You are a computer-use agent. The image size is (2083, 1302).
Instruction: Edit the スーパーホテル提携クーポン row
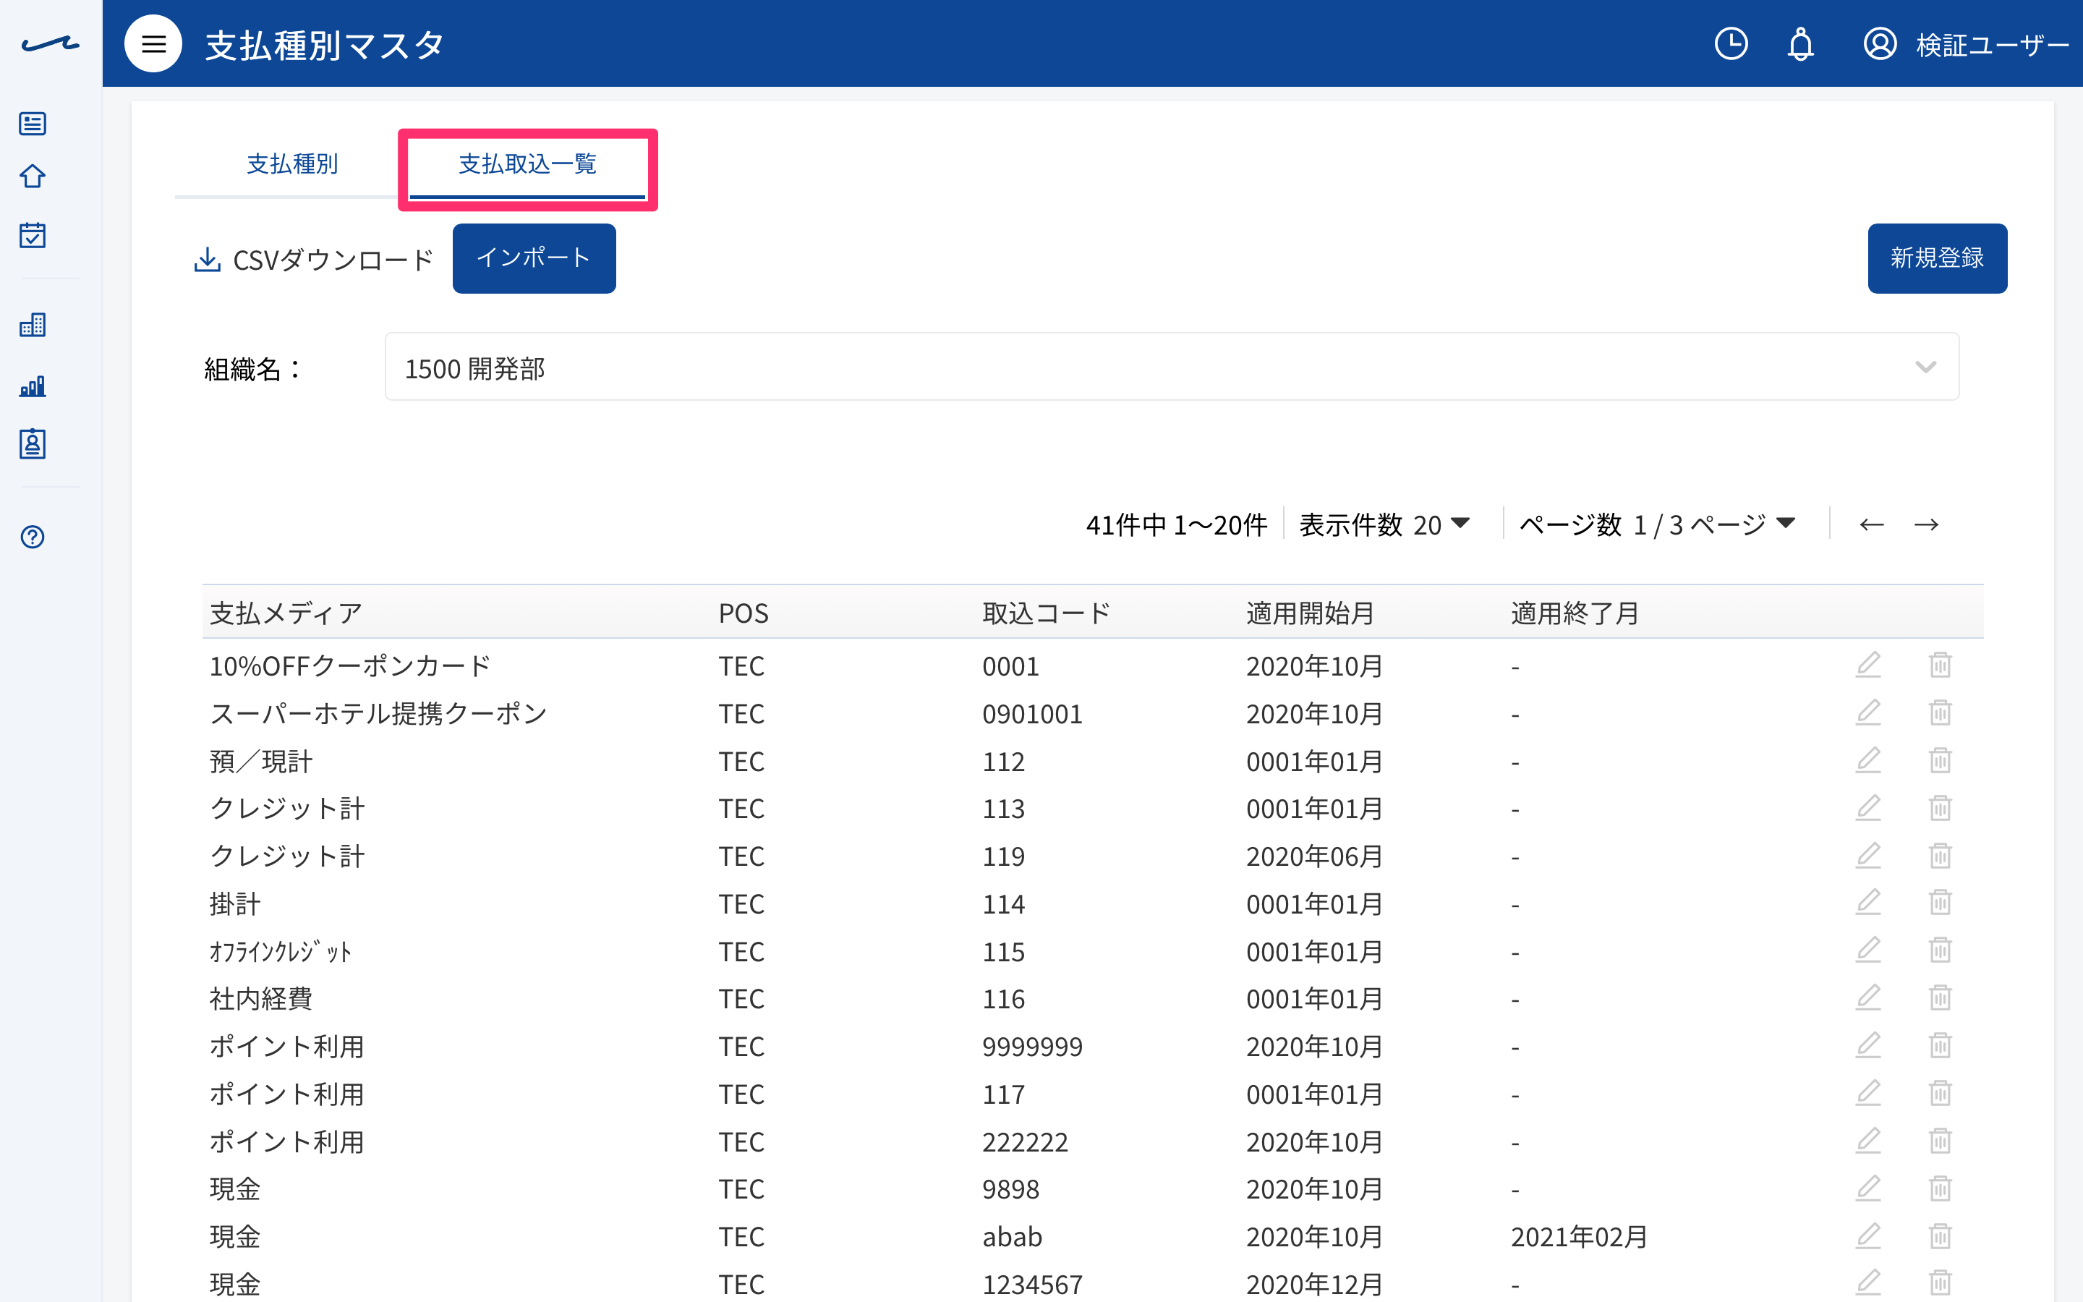pos(1867,713)
